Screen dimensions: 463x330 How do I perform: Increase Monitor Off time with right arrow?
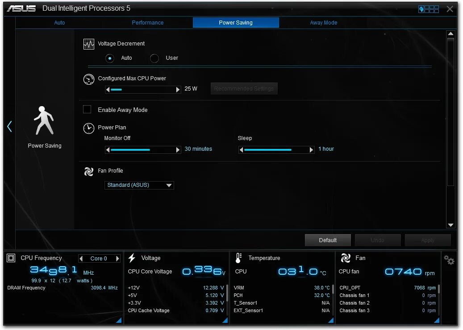point(178,150)
